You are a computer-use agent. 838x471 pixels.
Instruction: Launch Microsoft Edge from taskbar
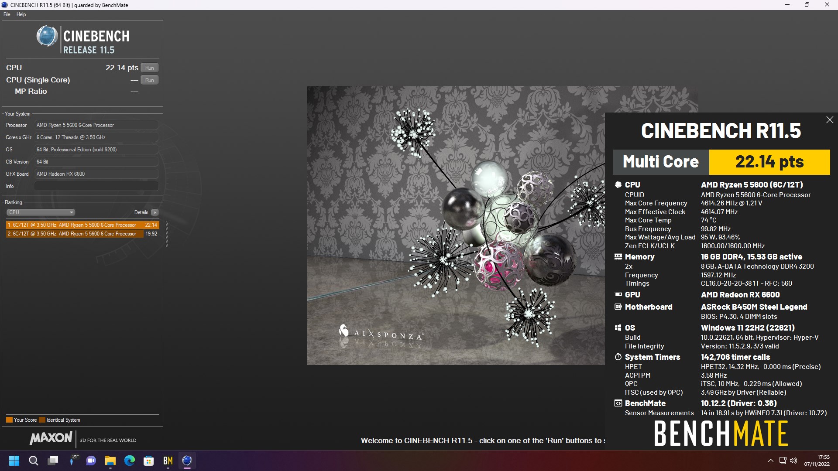pyautogui.click(x=130, y=461)
